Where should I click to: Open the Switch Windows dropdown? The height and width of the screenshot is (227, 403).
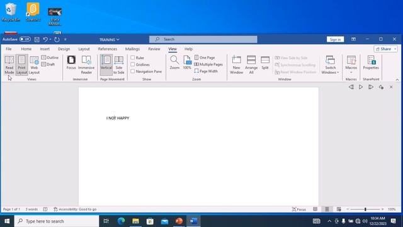(330, 65)
